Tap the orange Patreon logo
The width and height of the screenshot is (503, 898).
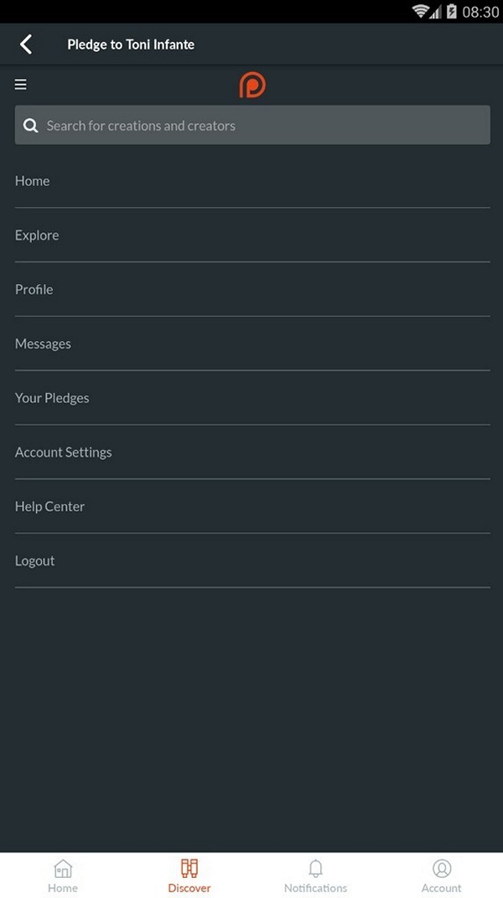[252, 85]
